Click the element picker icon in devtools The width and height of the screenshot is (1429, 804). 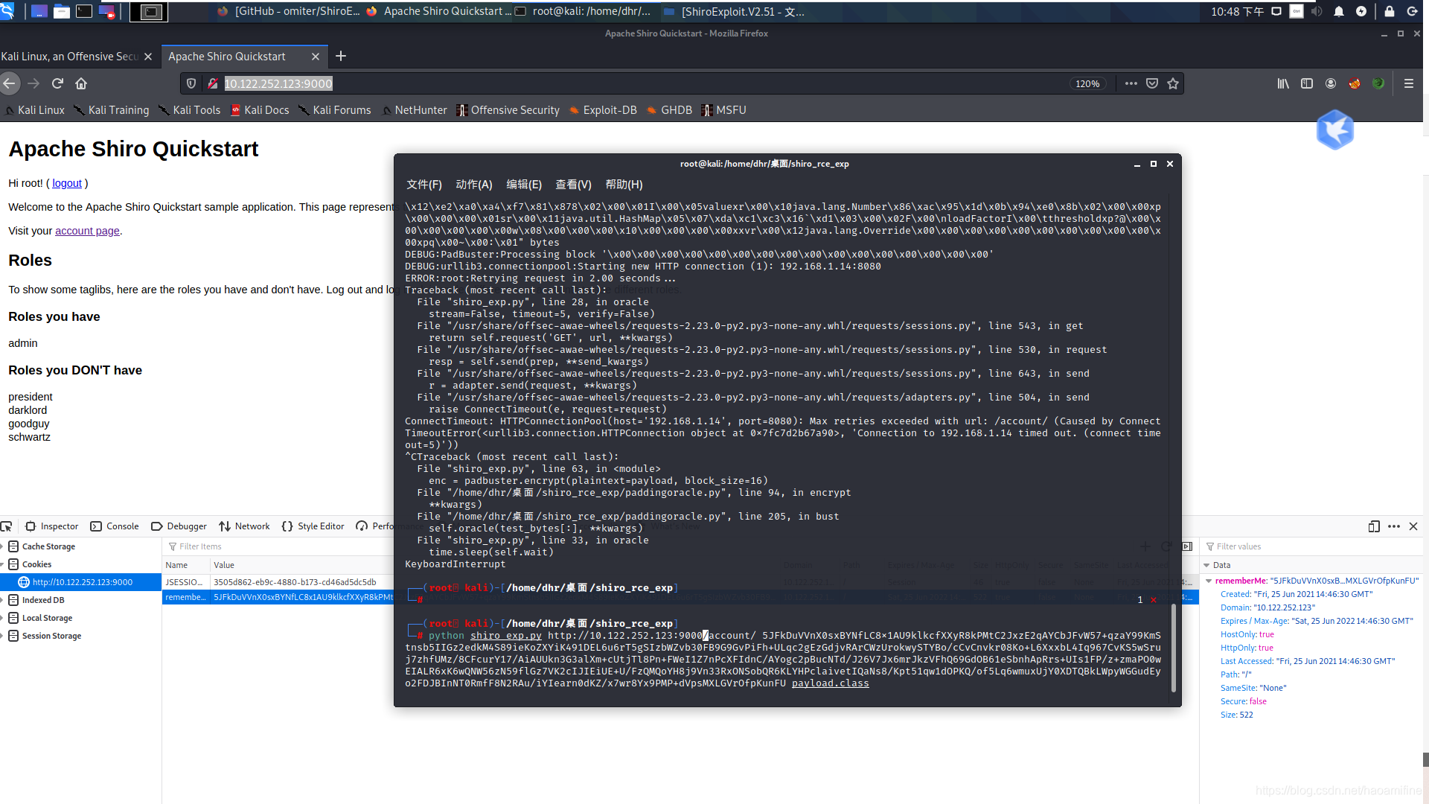[x=7, y=526]
